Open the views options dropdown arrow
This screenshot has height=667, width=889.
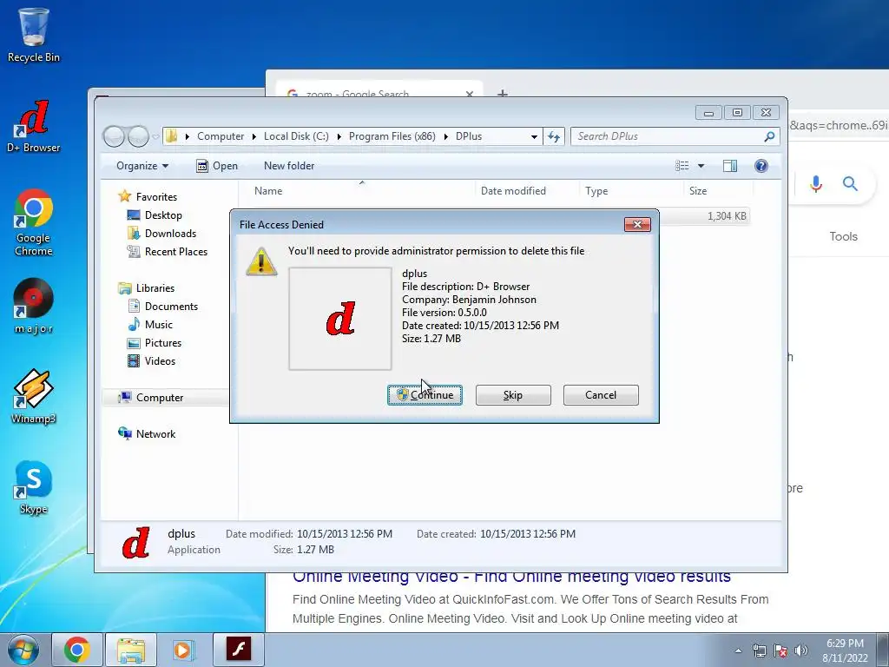(701, 166)
